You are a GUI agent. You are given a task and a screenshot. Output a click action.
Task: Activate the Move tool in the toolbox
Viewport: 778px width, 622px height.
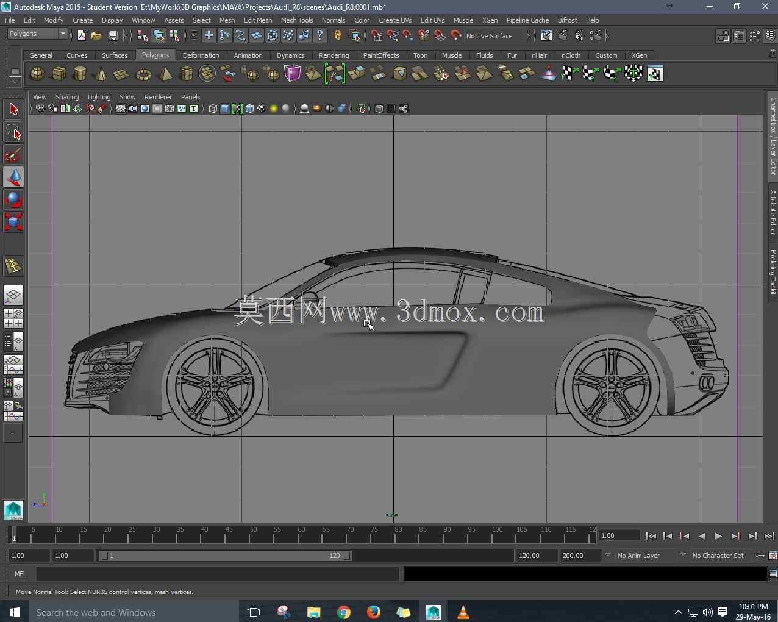[x=13, y=177]
